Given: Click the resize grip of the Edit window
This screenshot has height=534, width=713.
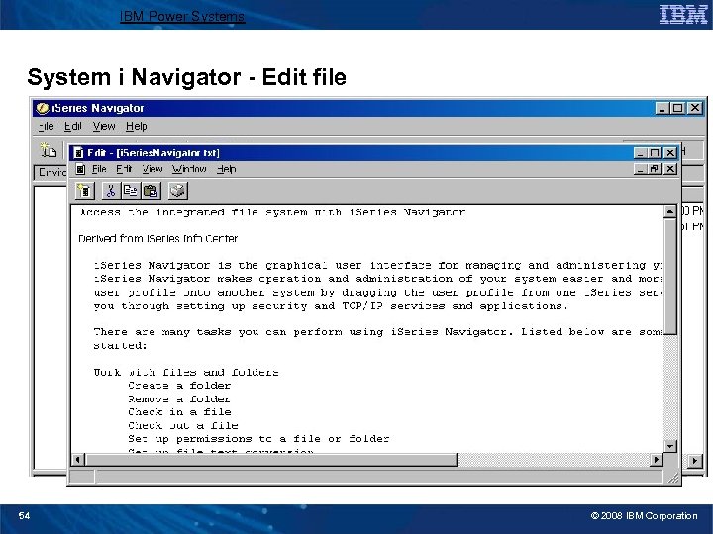Looking at the screenshot, I should click(x=673, y=478).
